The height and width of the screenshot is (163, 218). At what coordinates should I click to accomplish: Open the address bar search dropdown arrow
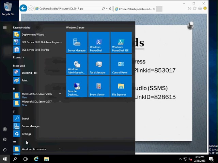107,8
